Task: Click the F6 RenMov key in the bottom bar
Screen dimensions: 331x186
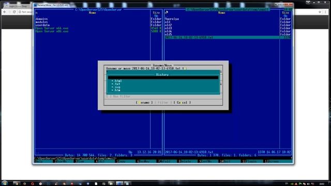Action: tap(147, 161)
